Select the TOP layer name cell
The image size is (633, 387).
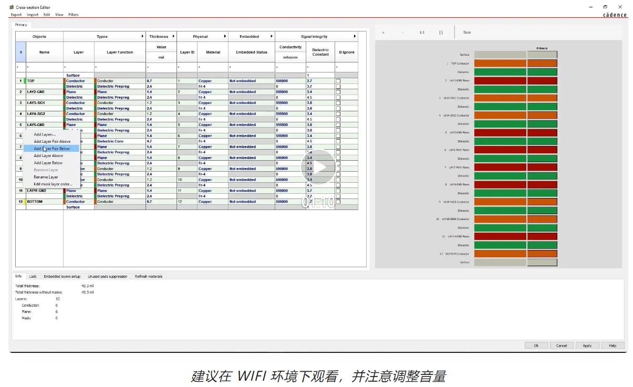[44, 81]
